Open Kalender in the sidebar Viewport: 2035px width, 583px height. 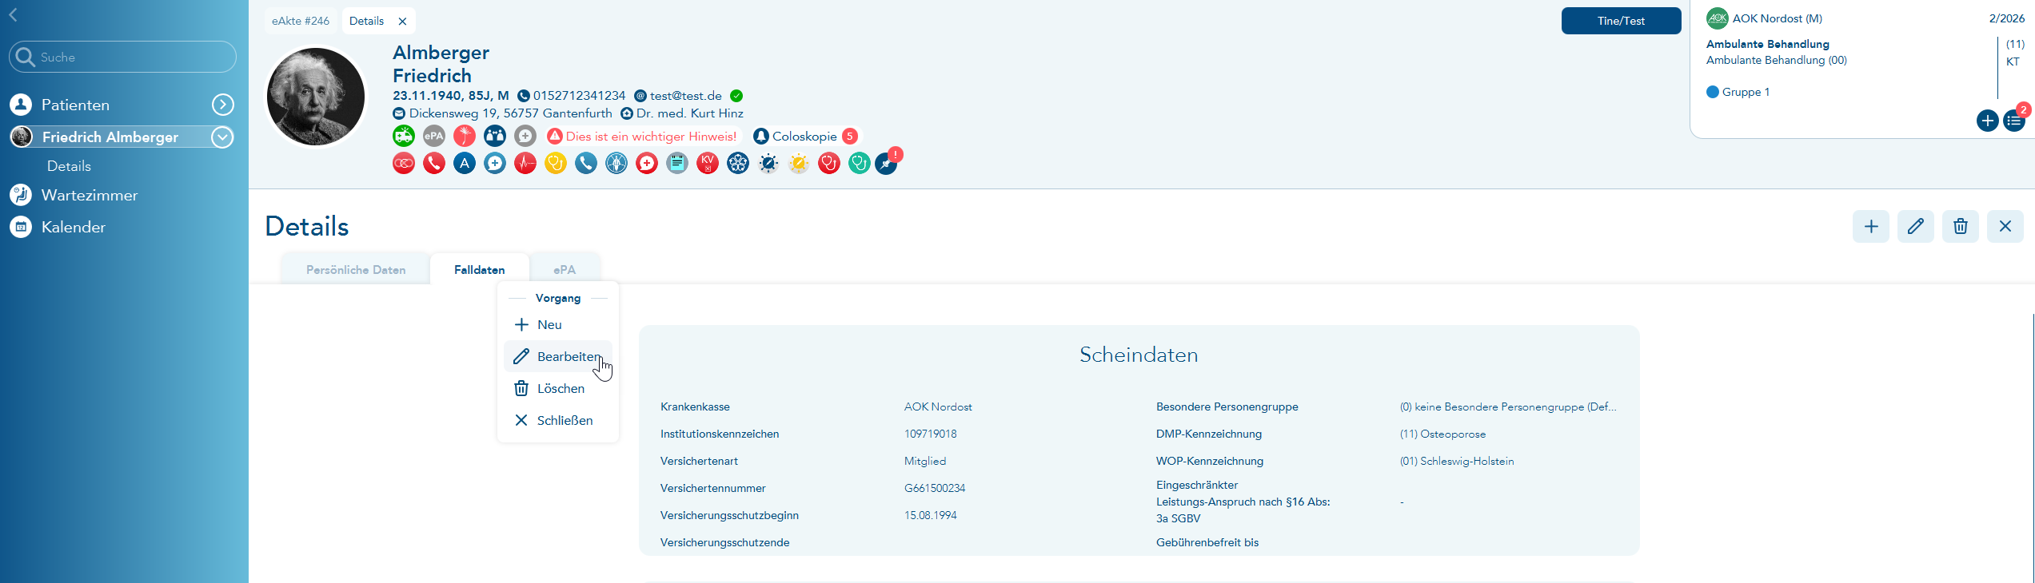pos(74,227)
